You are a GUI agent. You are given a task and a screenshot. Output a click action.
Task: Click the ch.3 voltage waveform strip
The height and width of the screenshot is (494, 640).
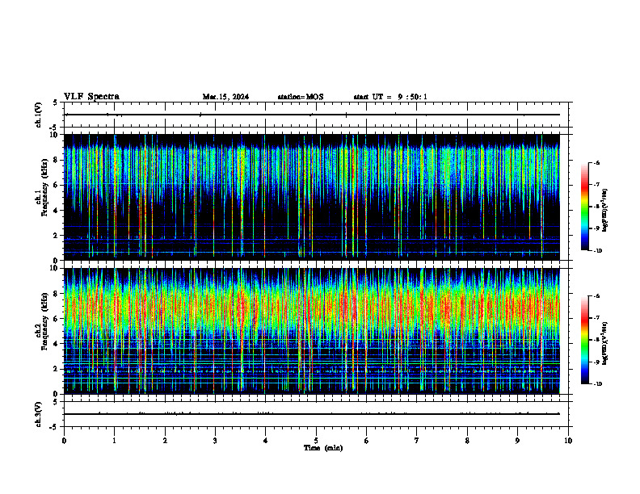click(x=316, y=414)
